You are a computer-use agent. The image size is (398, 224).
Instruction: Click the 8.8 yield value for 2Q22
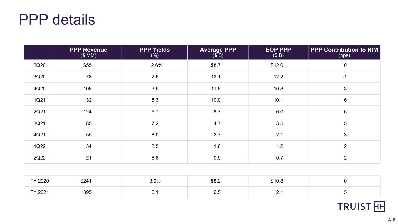[x=155, y=158]
